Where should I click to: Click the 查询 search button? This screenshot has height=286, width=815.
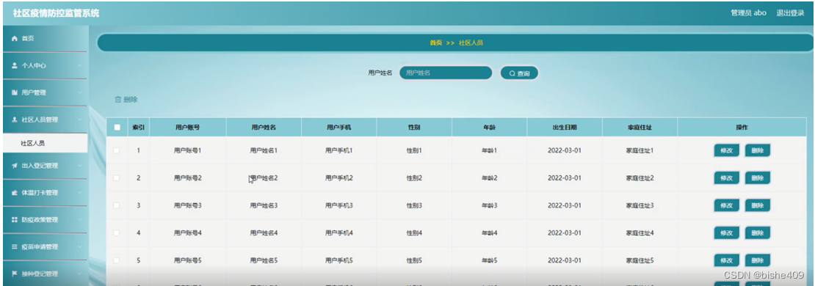(x=519, y=73)
